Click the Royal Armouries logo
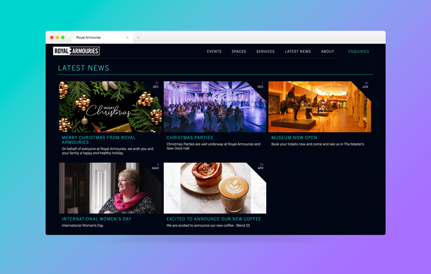The width and height of the screenshot is (431, 274). pyautogui.click(x=76, y=51)
